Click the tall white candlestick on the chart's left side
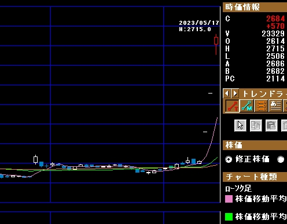The image size is (287, 224). point(35,159)
